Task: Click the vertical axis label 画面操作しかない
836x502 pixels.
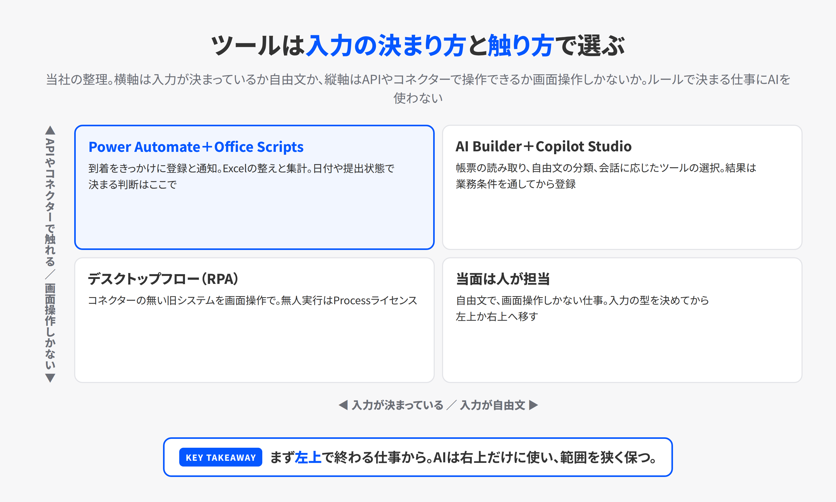Action: pos(50,326)
